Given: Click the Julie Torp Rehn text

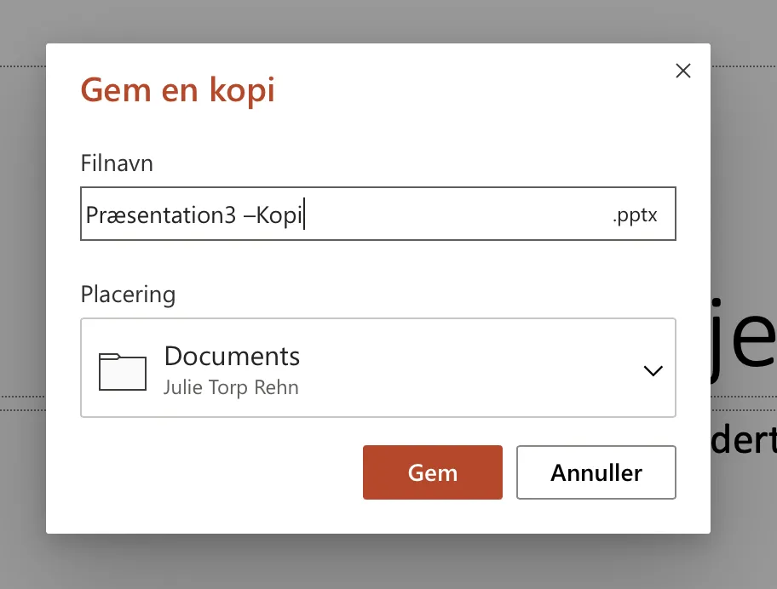Looking at the screenshot, I should (231, 387).
